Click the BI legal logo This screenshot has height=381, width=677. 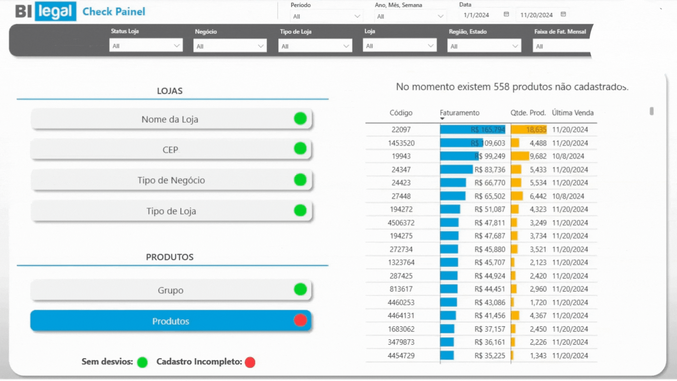tap(46, 11)
